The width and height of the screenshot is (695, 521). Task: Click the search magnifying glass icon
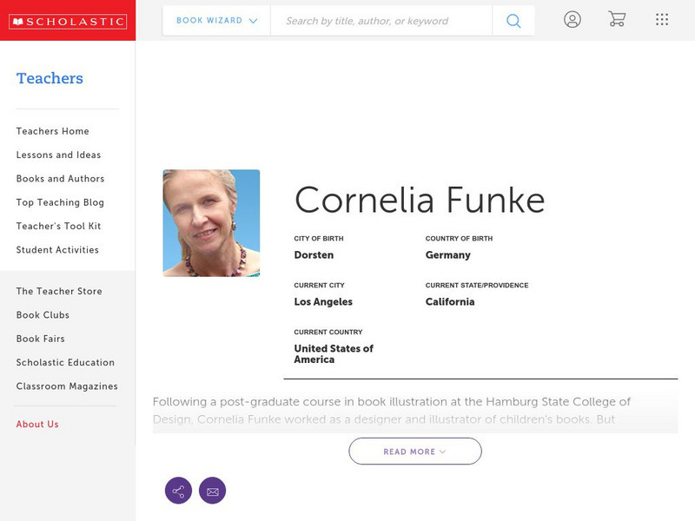tap(513, 19)
